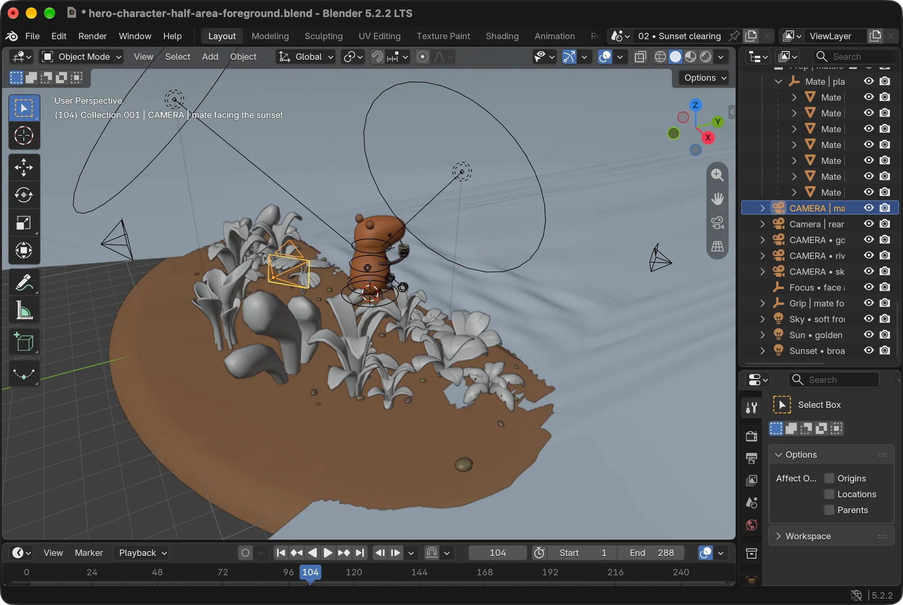The image size is (903, 605).
Task: Open the Object Mode dropdown
Action: [x=81, y=57]
